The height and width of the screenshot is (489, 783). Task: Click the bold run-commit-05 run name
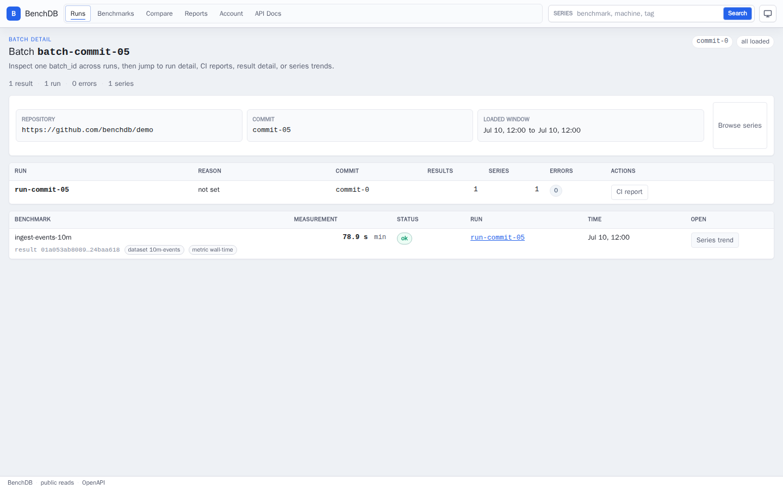42,190
